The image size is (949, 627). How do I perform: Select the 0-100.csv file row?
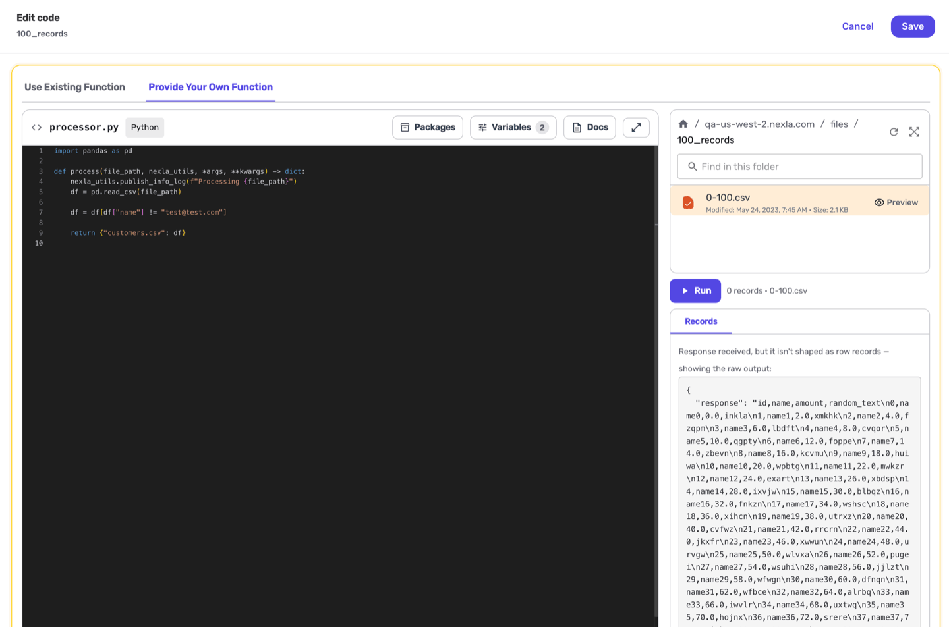(799, 201)
